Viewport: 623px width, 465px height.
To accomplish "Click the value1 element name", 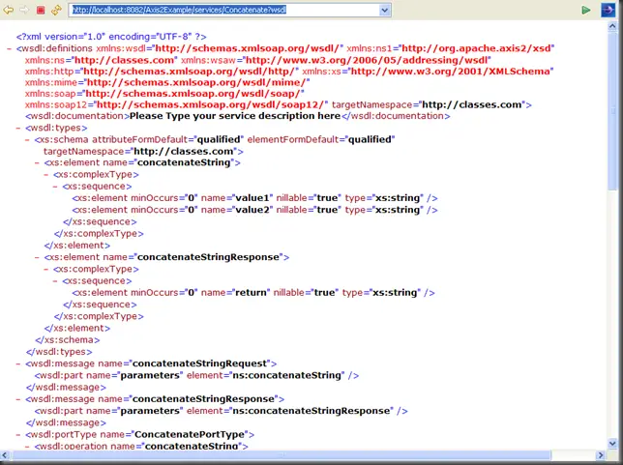I will 252,198.
